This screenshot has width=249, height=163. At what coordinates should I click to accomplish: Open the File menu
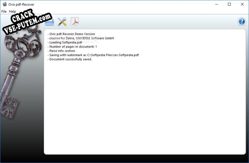pos(4,12)
